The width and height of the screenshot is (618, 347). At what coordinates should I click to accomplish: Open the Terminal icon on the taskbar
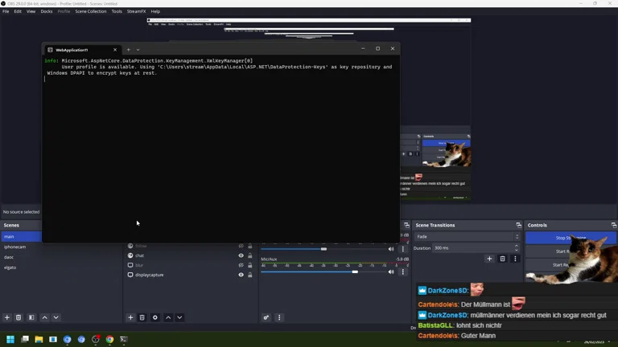coord(124,339)
